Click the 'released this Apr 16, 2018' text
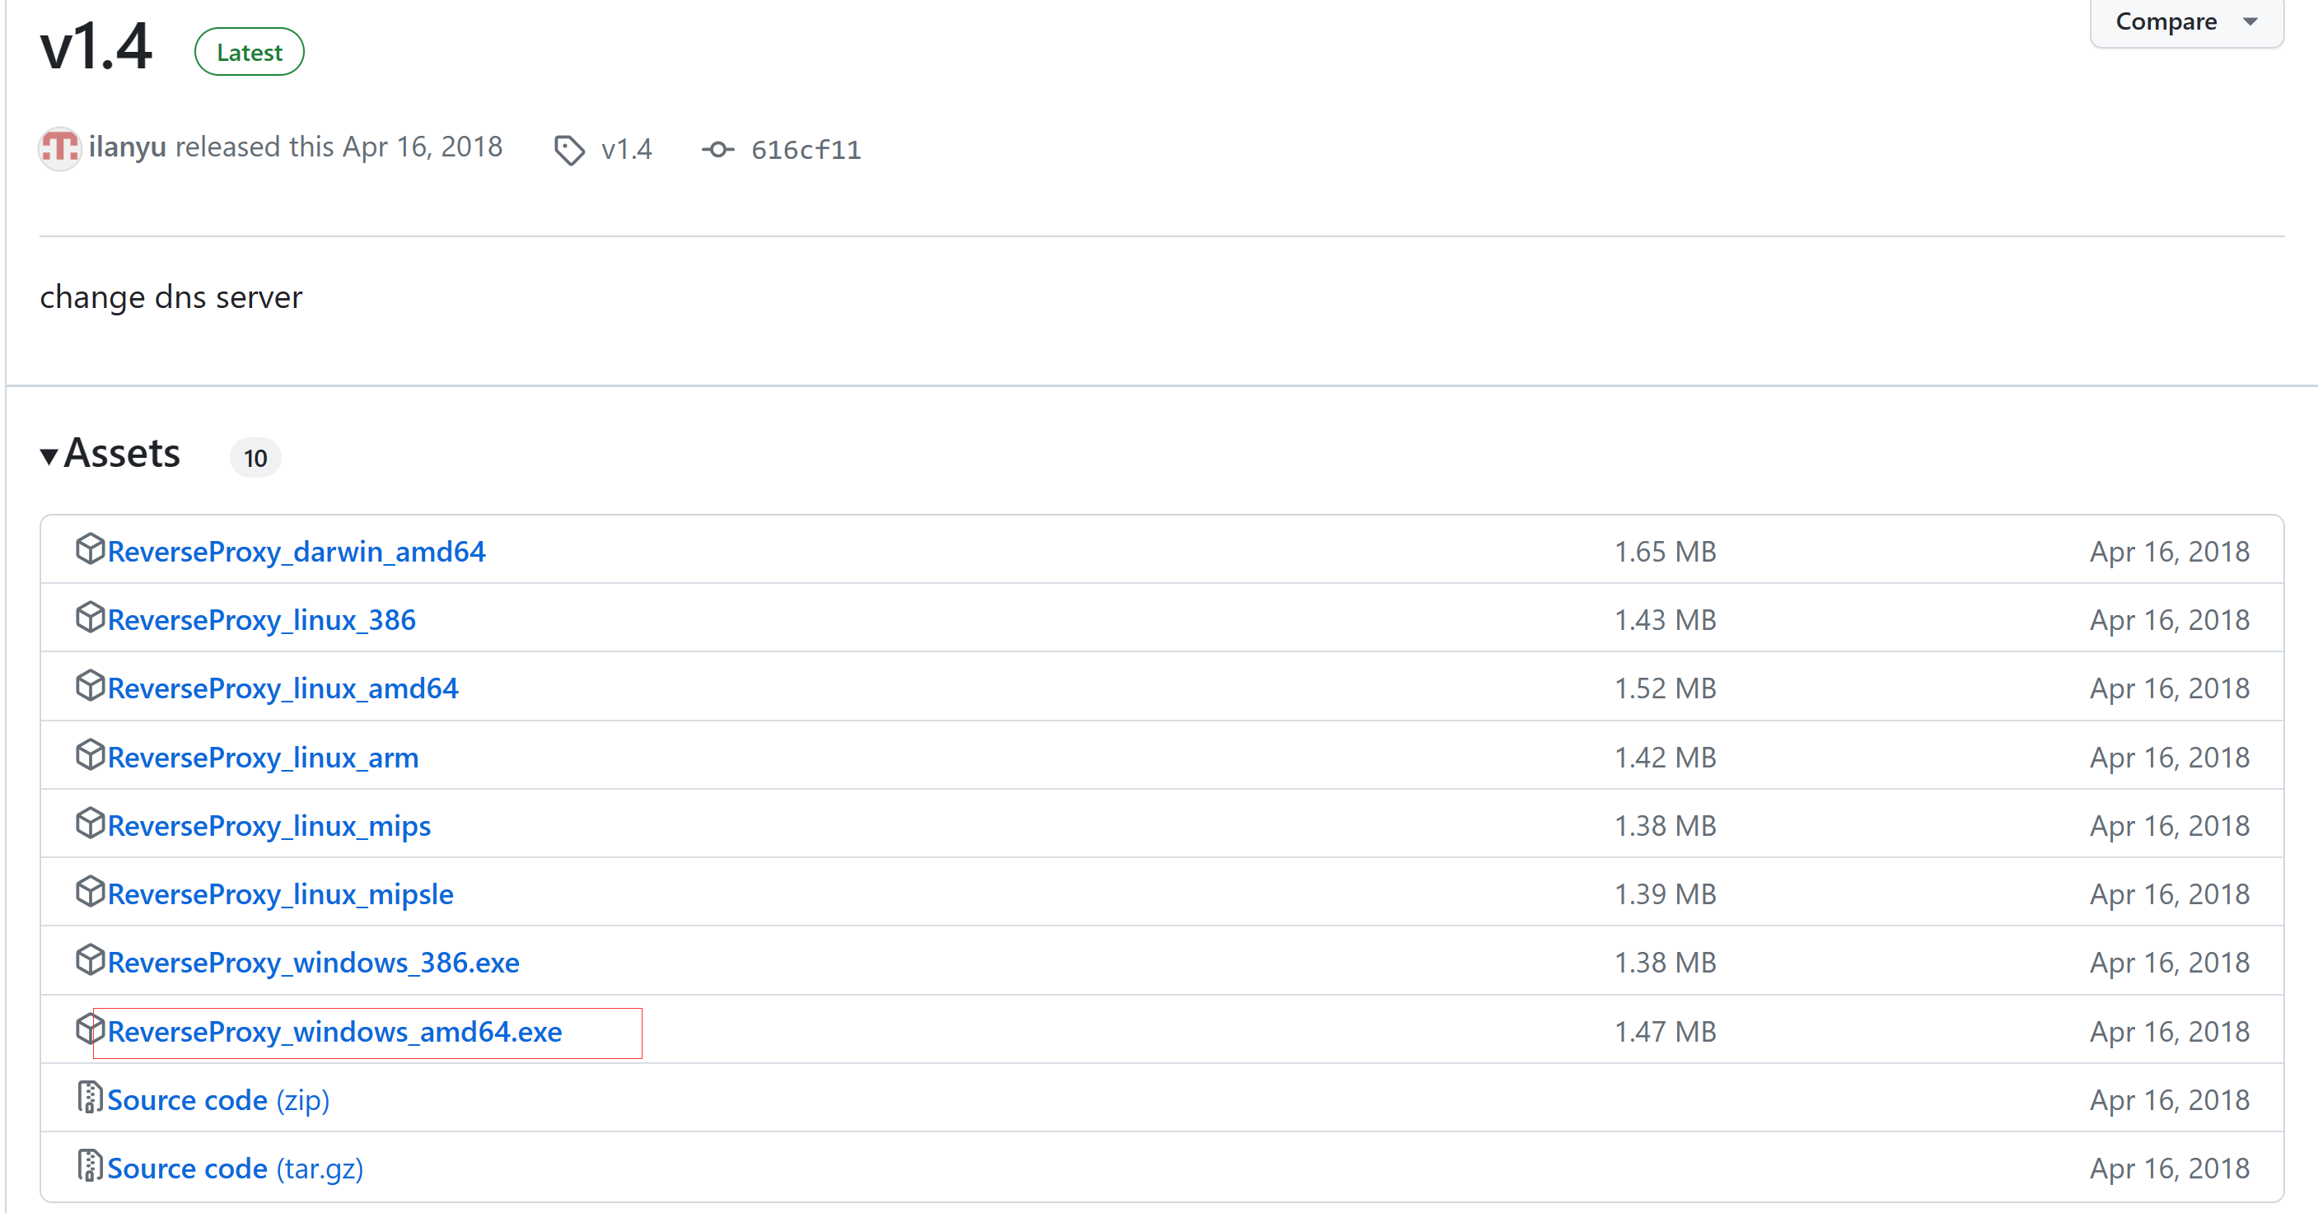The height and width of the screenshot is (1213, 2318). [339, 146]
